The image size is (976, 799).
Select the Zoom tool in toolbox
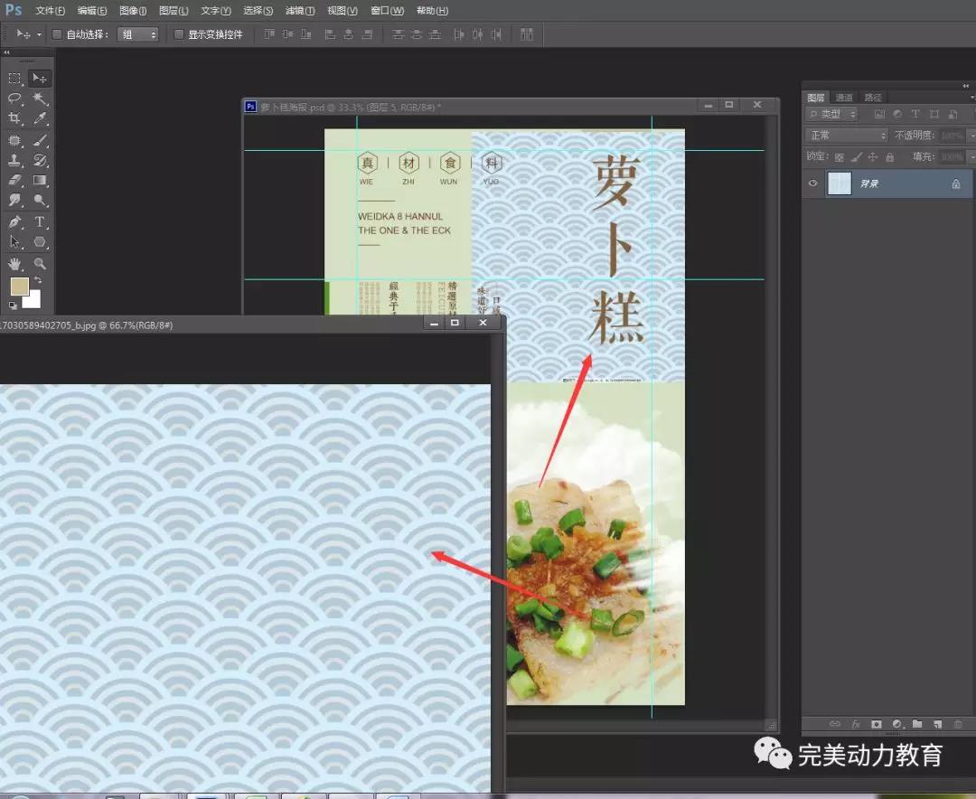coord(41,264)
